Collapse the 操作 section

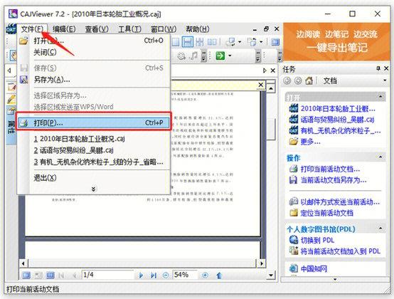380,157
